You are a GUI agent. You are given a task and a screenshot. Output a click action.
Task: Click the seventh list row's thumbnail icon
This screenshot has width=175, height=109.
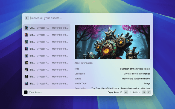point(27,70)
